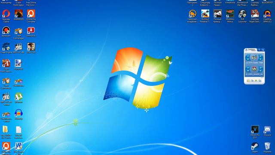Open the yellow folder on desktop

pos(6,130)
